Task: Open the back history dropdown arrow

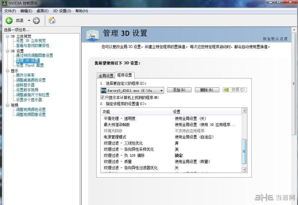Action: pyautogui.click(x=29, y=21)
